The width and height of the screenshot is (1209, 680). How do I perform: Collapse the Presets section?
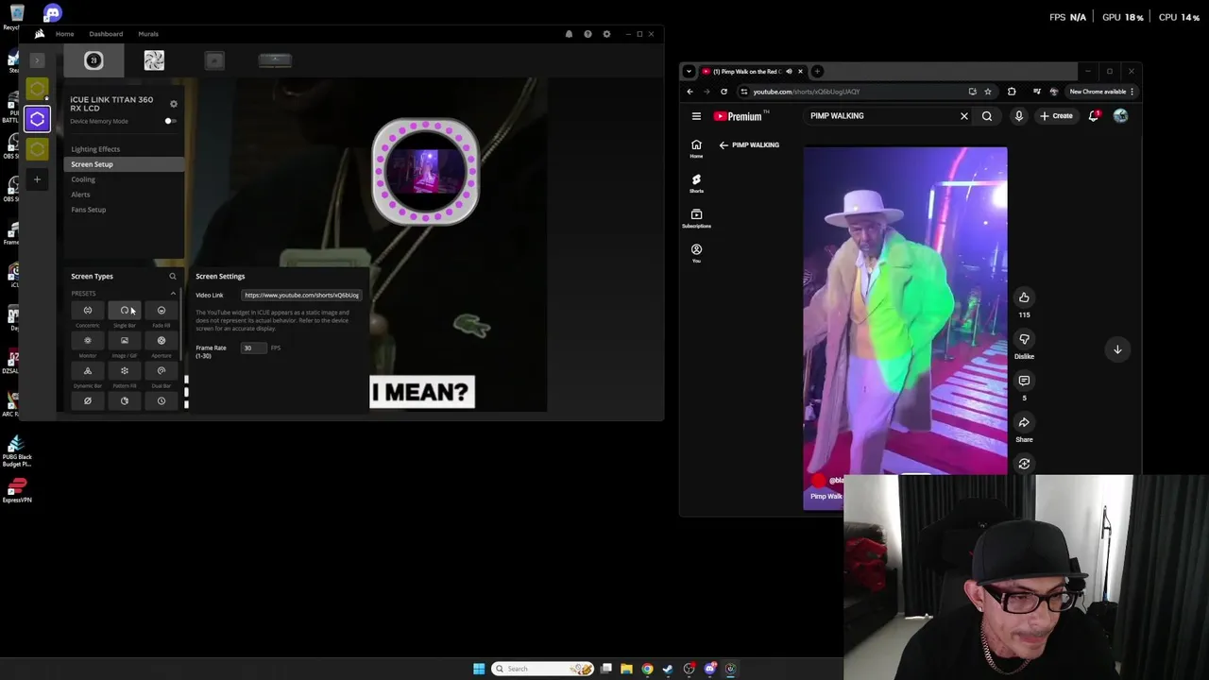173,294
